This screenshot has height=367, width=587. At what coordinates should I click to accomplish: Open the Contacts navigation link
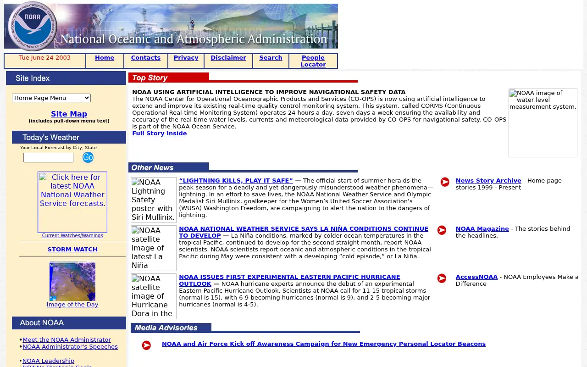click(x=146, y=57)
